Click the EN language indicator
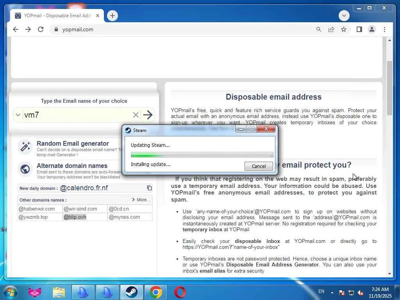 321,291
